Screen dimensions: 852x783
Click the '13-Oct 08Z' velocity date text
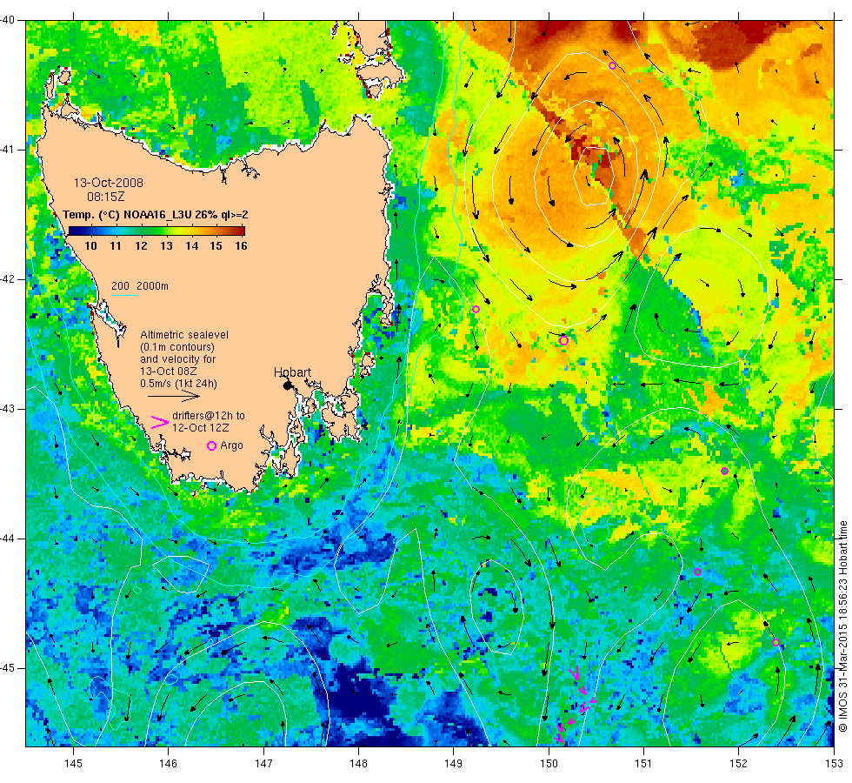[169, 371]
